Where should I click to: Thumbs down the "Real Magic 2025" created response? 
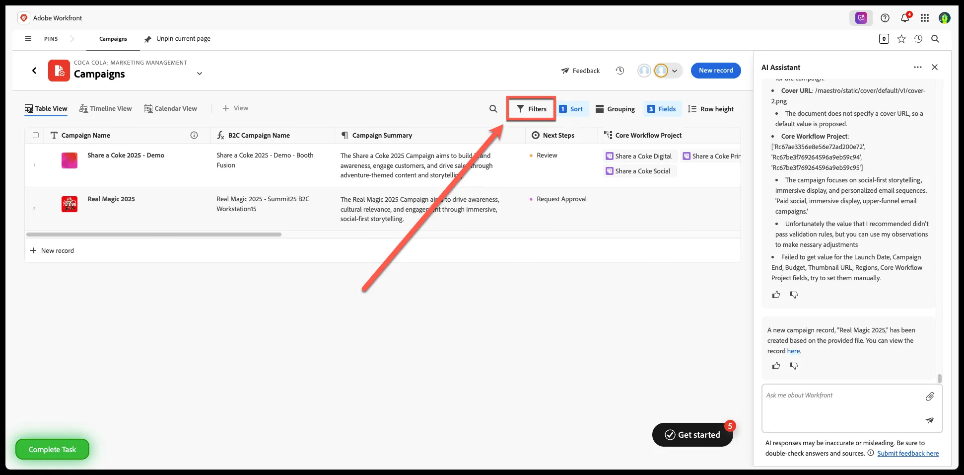pyautogui.click(x=794, y=366)
